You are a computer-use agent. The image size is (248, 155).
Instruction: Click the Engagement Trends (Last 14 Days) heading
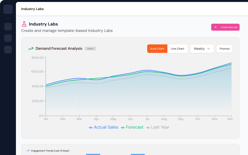pyautogui.click(x=50, y=151)
